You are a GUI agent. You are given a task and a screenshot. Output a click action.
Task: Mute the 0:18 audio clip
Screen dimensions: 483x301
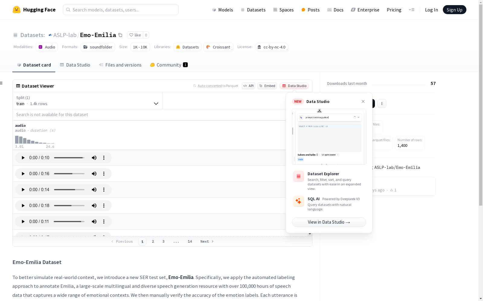(x=94, y=206)
